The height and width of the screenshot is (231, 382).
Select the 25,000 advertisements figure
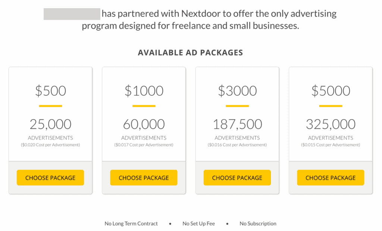pyautogui.click(x=50, y=124)
